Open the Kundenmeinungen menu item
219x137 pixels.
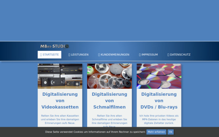pyautogui.click(x=114, y=55)
